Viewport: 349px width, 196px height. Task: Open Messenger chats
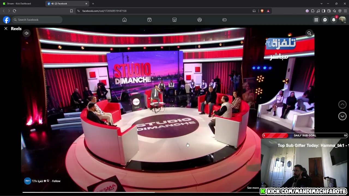325,20
